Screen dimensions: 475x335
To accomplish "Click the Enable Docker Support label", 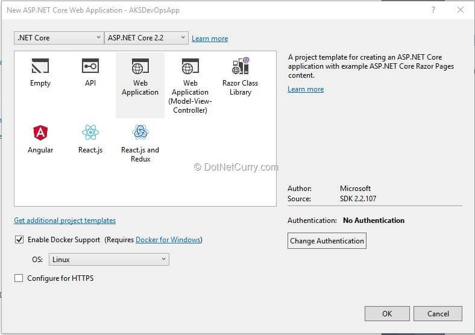I will point(64,240).
